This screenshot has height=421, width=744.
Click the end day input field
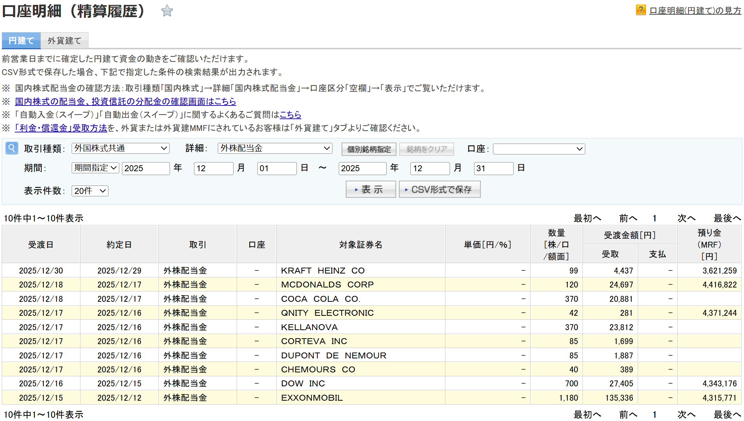pyautogui.click(x=493, y=168)
